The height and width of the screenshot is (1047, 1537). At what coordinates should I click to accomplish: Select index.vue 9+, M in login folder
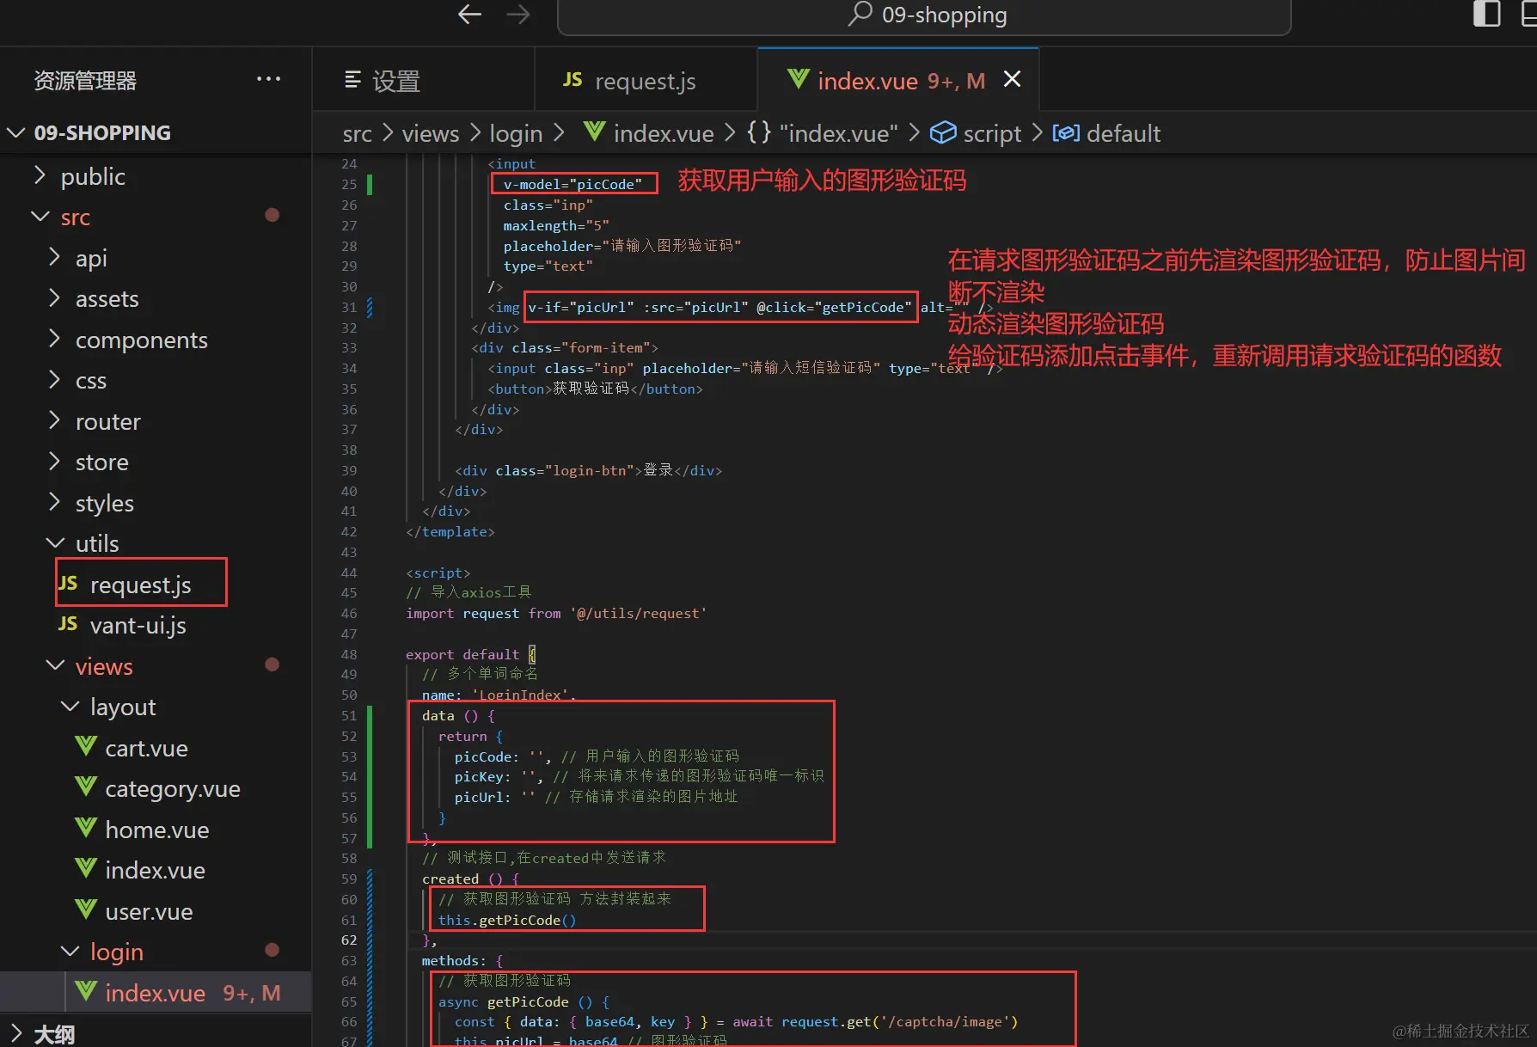click(156, 993)
